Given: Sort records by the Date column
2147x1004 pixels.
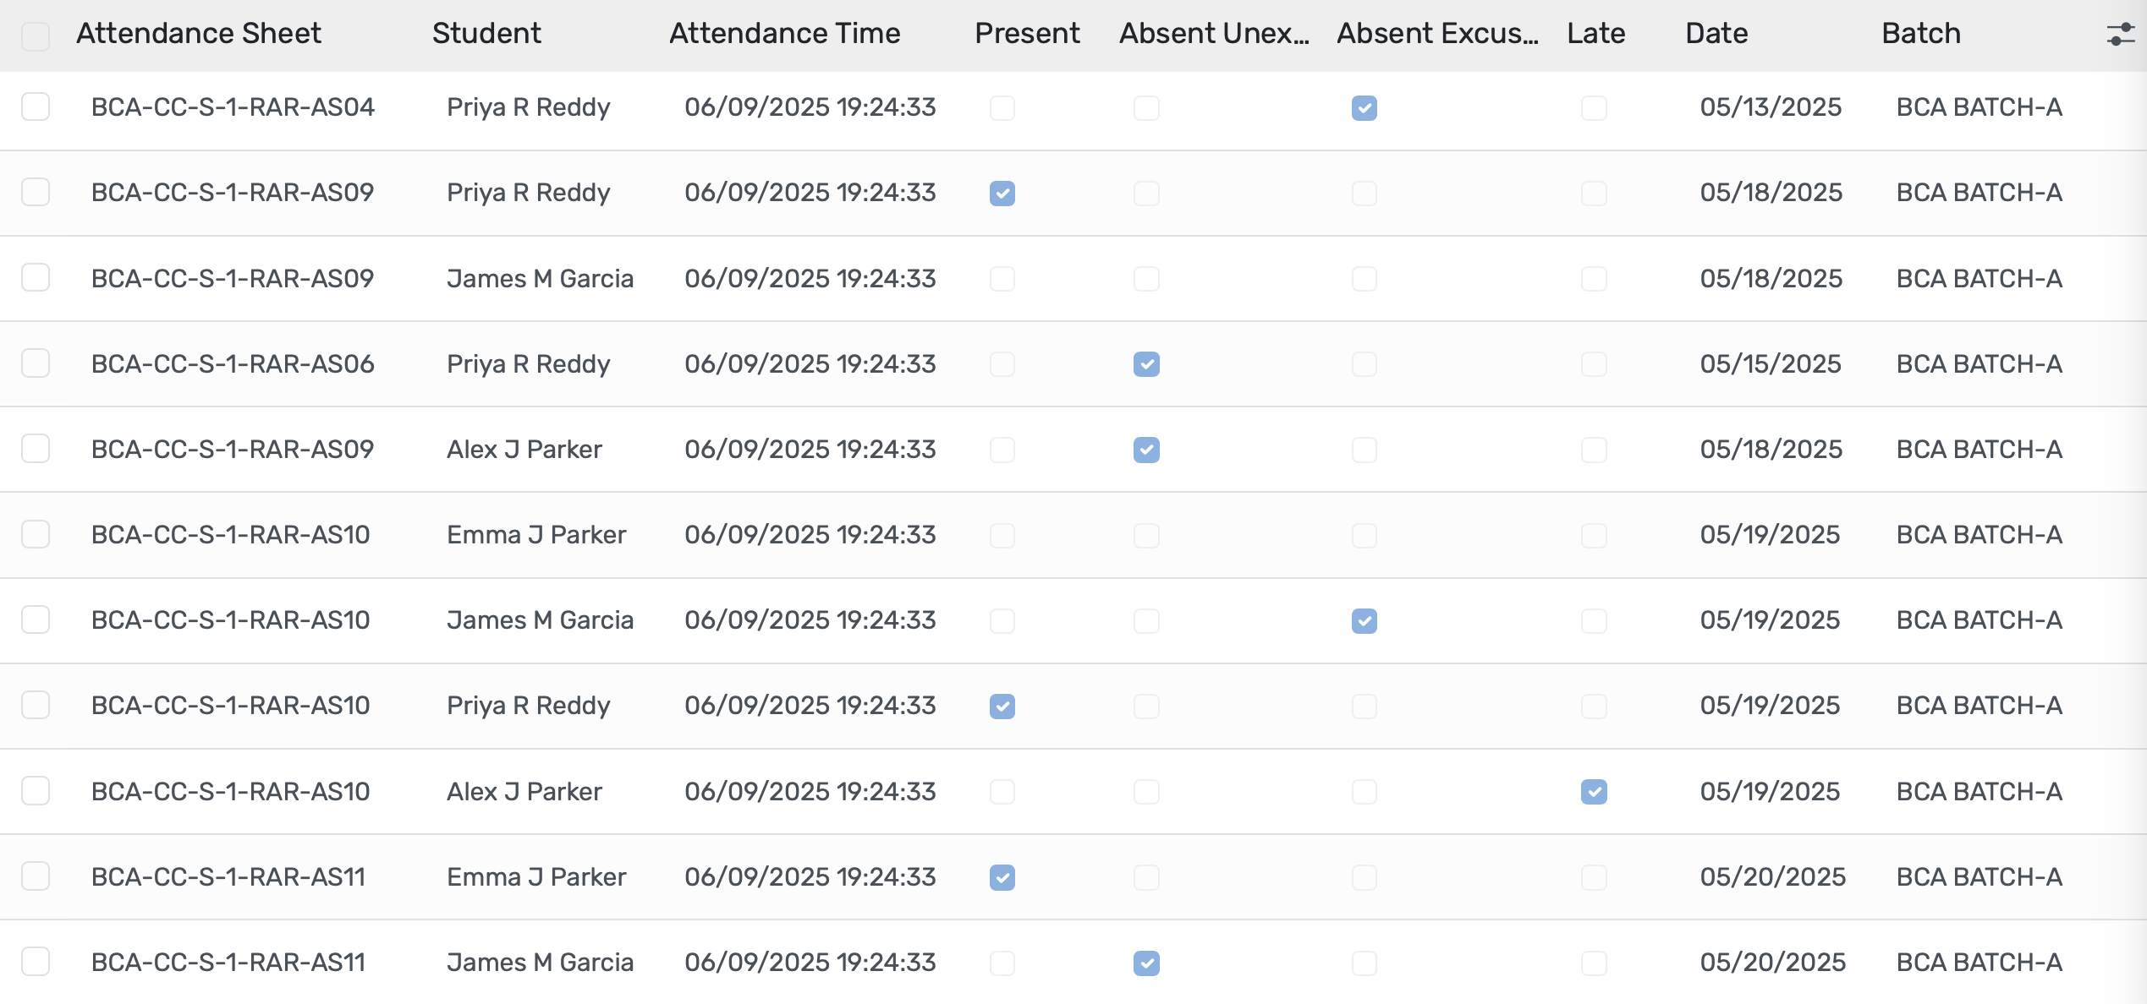Looking at the screenshot, I should coord(1716,34).
